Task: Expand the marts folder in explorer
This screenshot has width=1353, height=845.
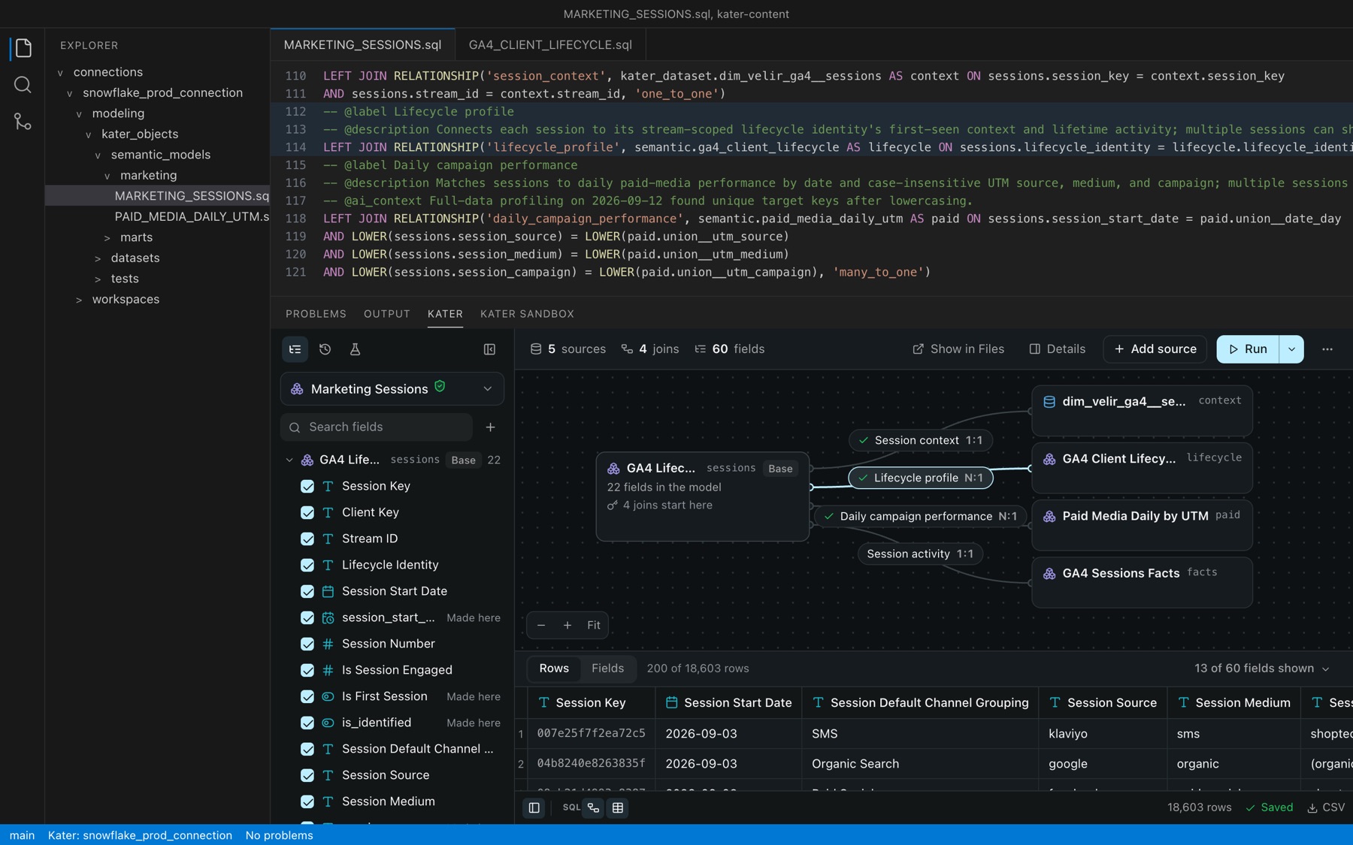Action: [107, 237]
